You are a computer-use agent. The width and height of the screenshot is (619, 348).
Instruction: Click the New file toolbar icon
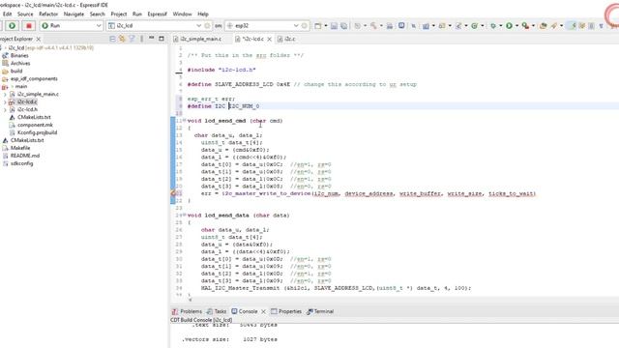pyautogui.click(x=318, y=26)
